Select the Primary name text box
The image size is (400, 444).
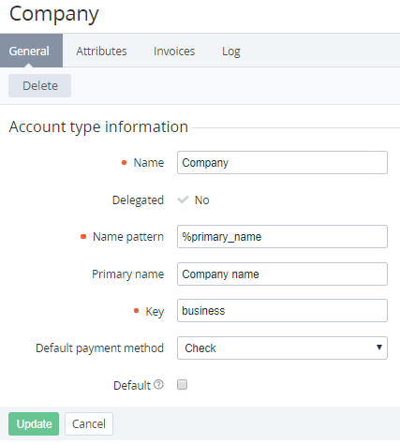[282, 274]
